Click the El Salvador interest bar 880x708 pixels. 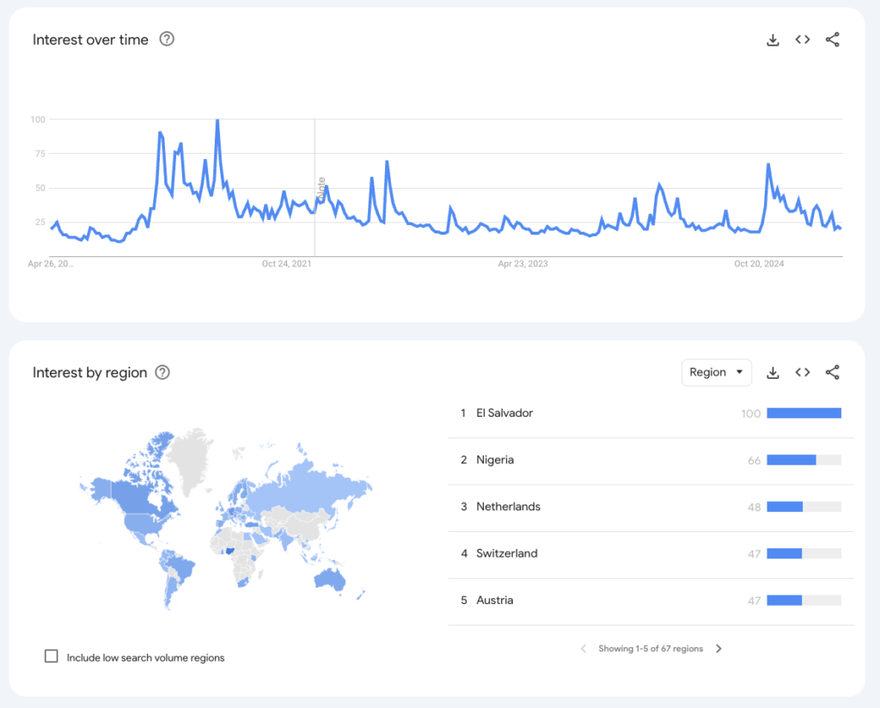click(804, 413)
